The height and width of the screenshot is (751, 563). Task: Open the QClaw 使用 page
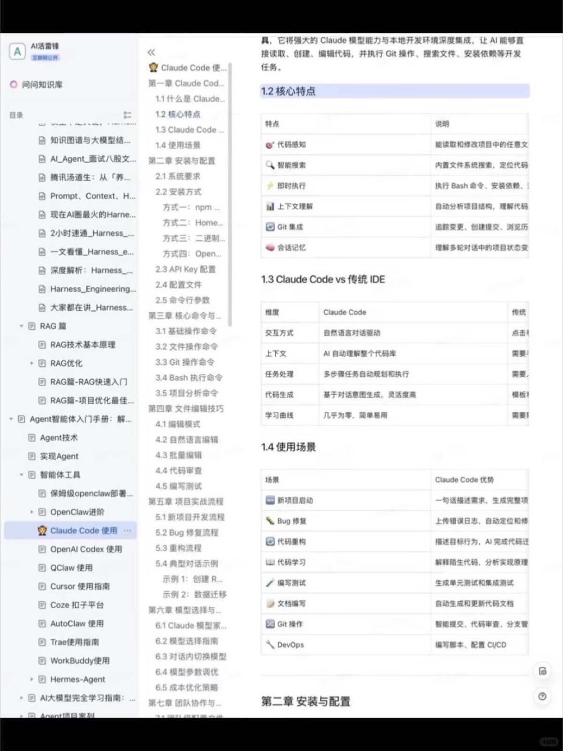(71, 567)
